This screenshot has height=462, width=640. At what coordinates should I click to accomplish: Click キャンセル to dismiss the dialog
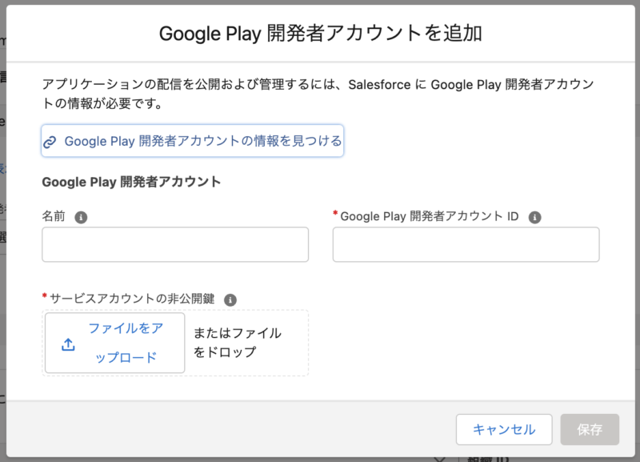coord(504,429)
